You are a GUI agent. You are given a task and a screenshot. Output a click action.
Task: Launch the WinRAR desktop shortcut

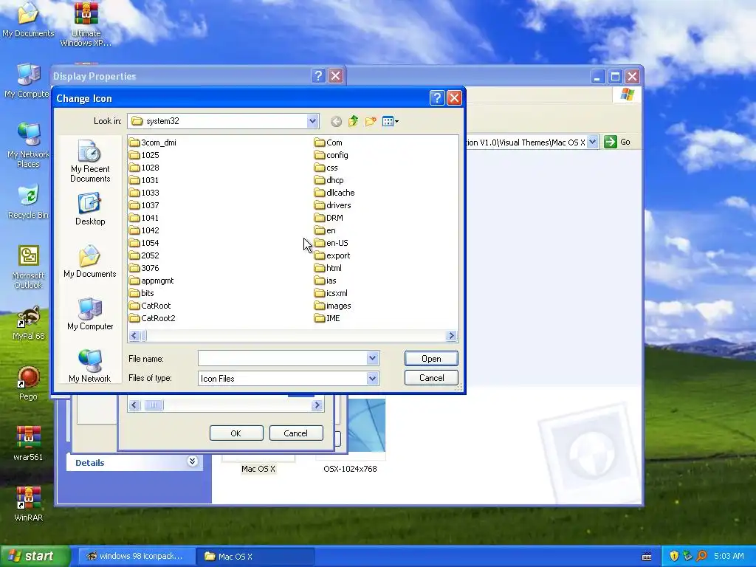pos(28,504)
